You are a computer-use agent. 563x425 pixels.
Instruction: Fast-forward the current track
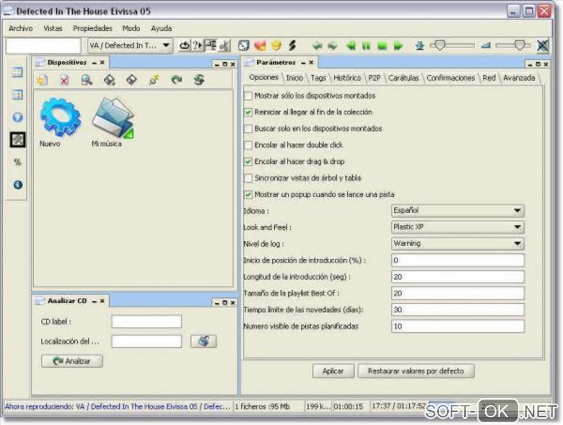[x=398, y=46]
